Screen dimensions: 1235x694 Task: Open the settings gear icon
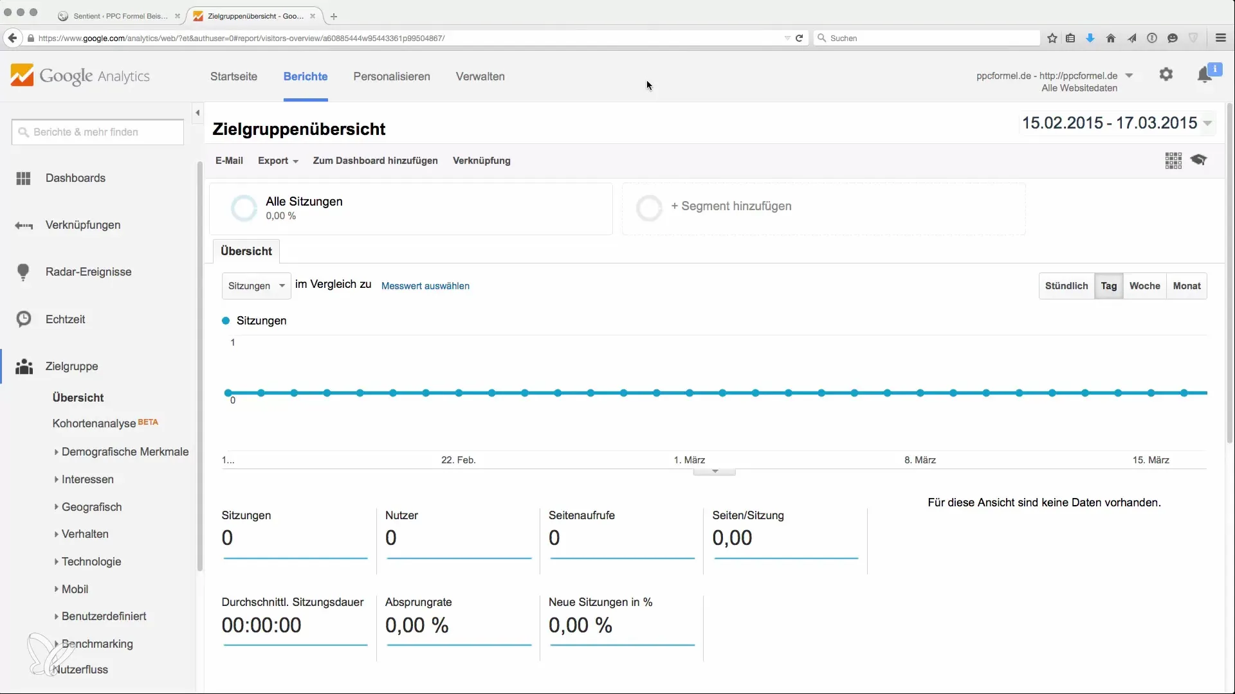1166,75
